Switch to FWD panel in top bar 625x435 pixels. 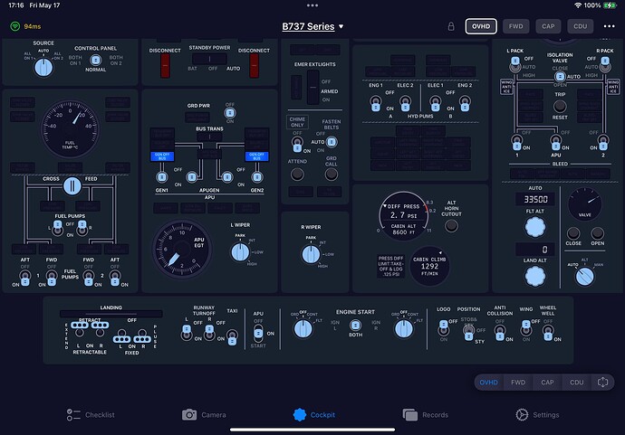pos(515,26)
